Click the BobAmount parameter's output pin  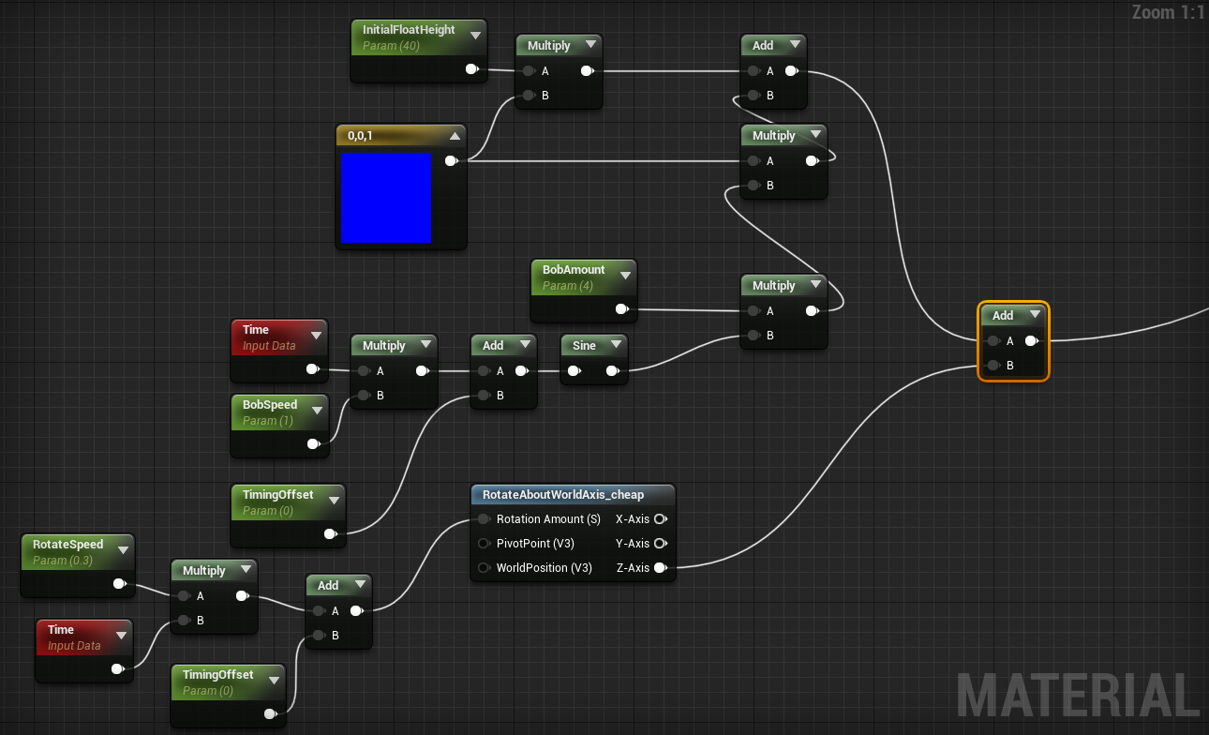tap(620, 307)
